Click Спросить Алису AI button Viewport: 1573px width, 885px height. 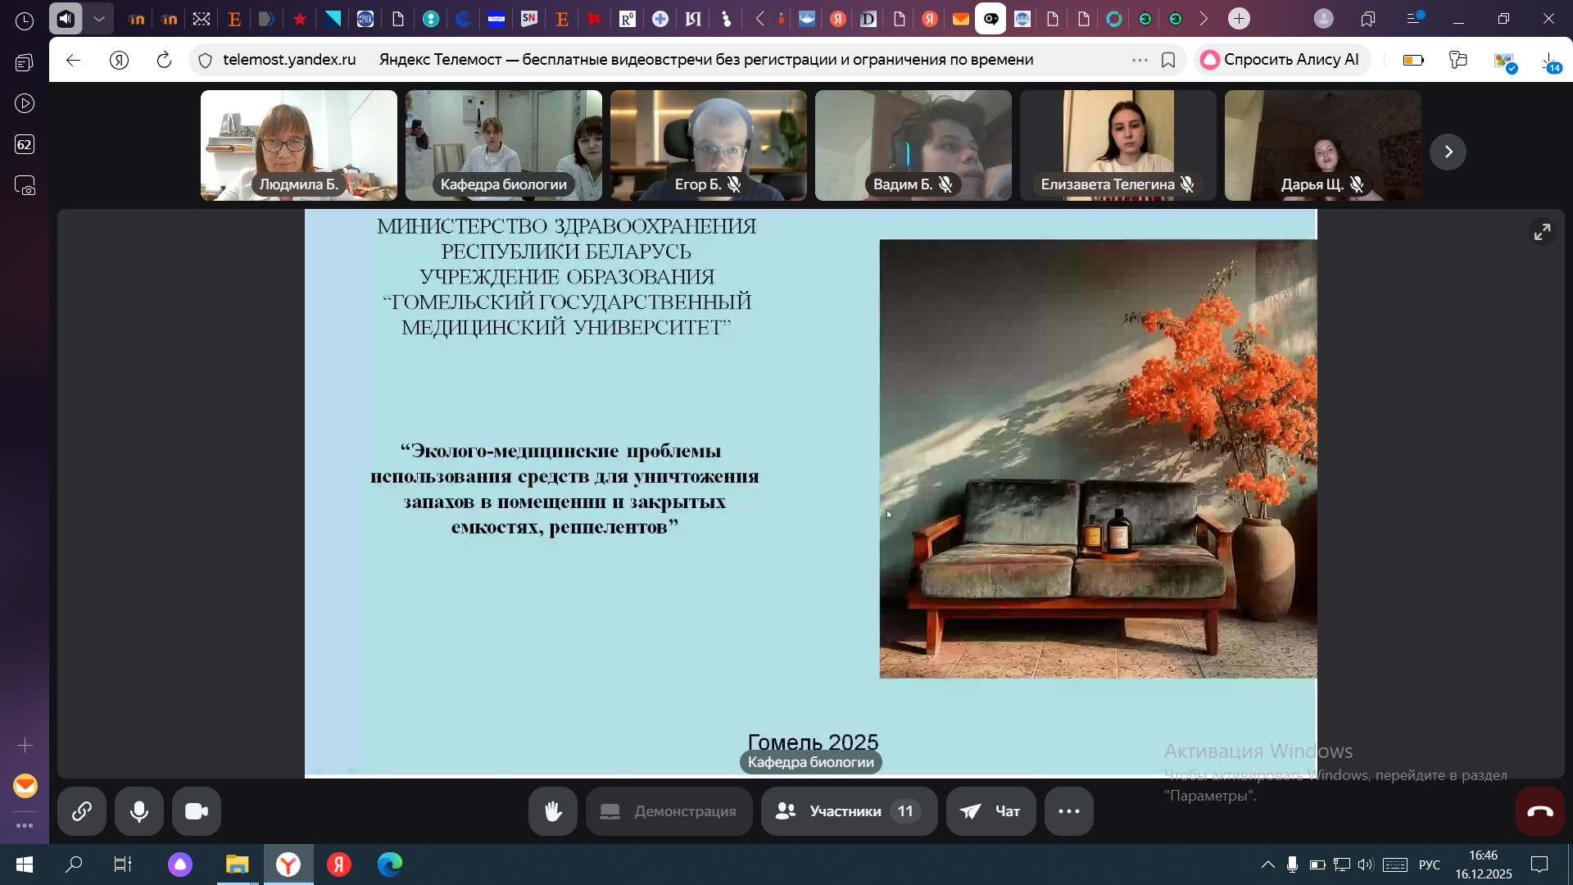pyautogui.click(x=1281, y=60)
